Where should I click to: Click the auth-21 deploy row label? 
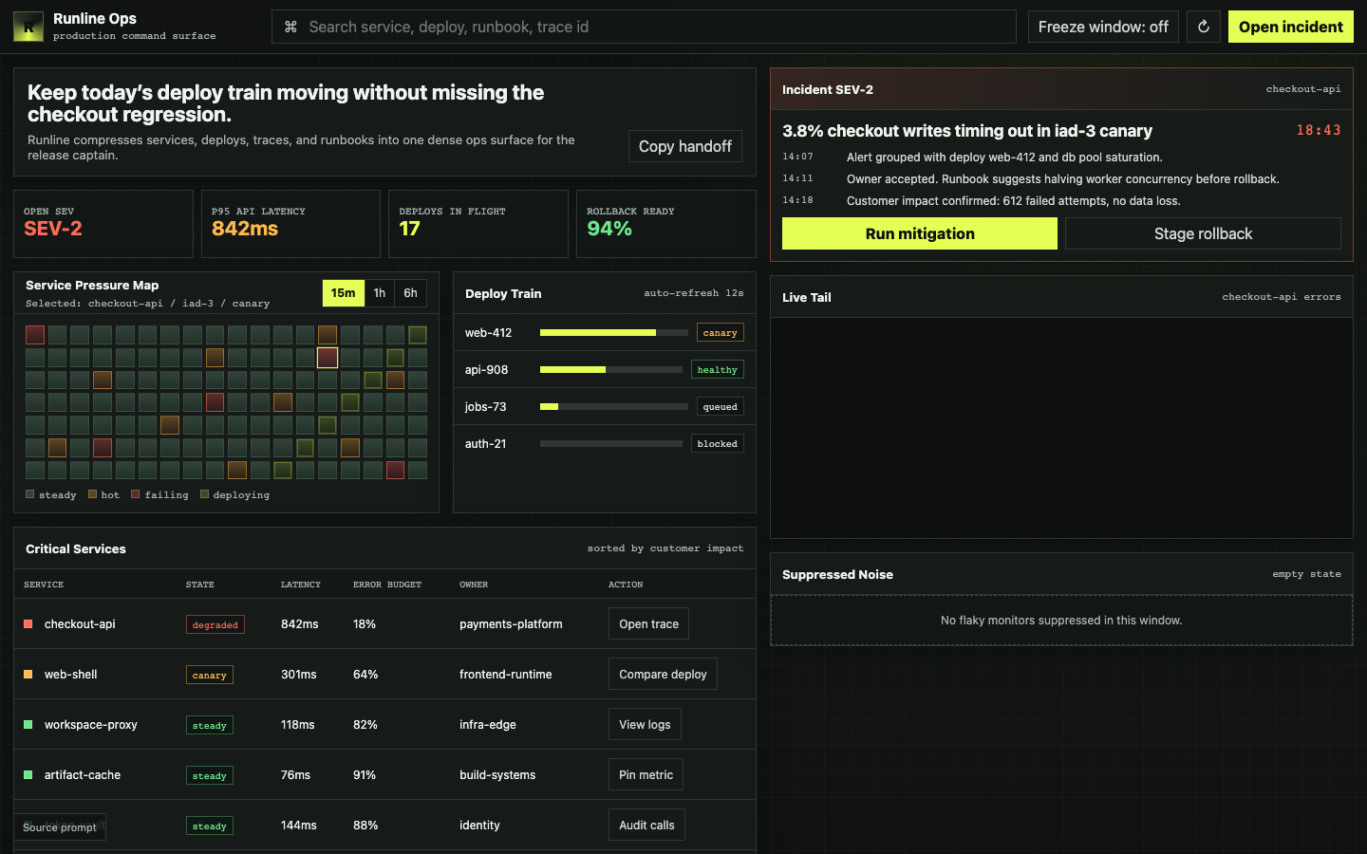click(485, 444)
